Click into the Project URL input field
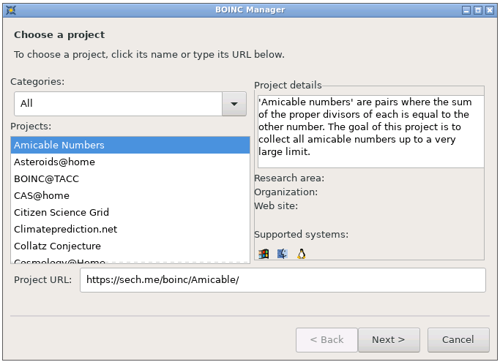Image resolution: width=500 pixels, height=362 pixels. 283,280
